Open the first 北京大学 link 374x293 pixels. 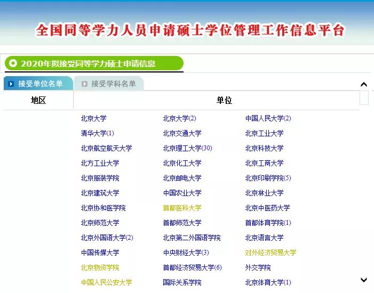pos(93,118)
